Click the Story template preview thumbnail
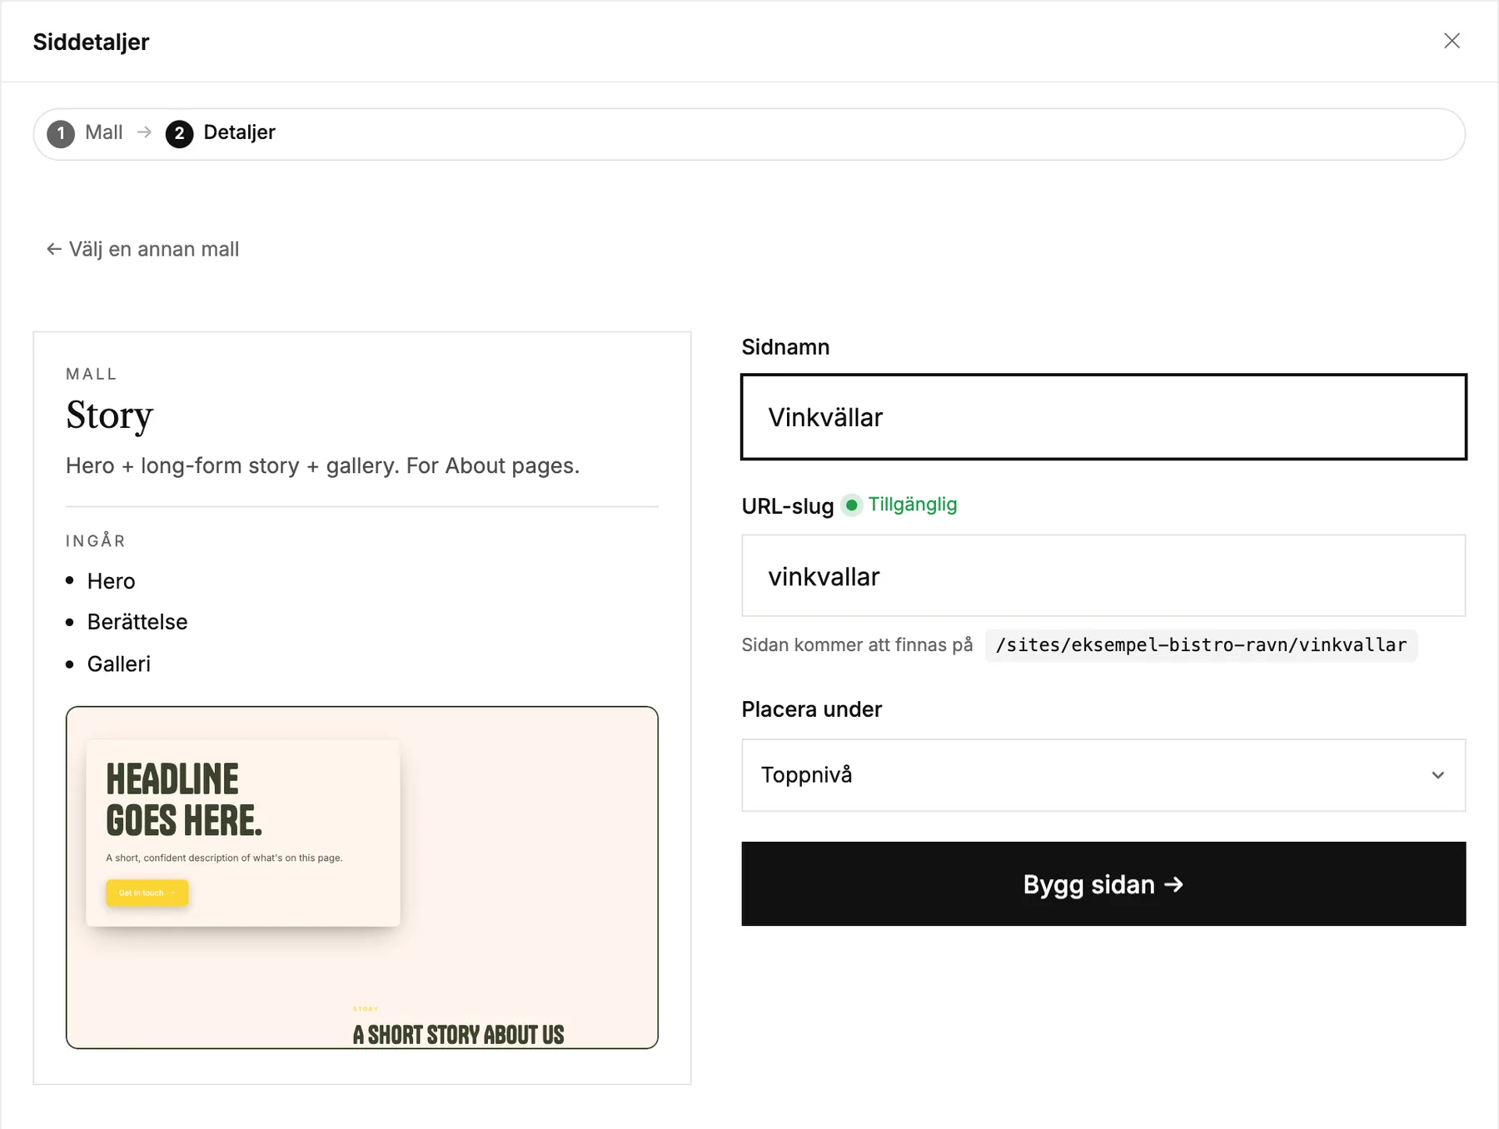 coord(362,878)
